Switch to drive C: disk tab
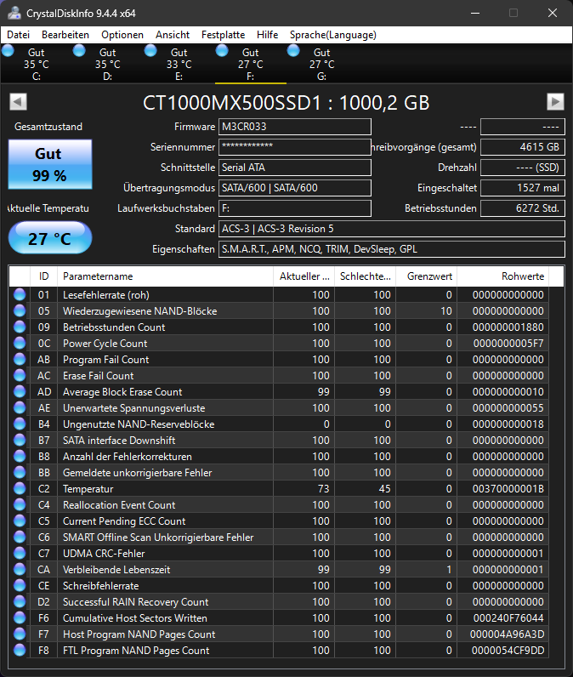The height and width of the screenshot is (677, 573). pyautogui.click(x=36, y=64)
